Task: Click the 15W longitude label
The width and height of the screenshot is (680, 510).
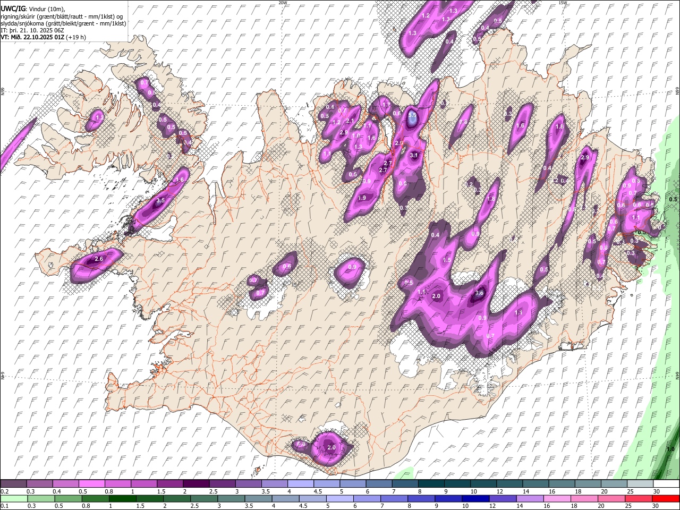Action: 563,3
